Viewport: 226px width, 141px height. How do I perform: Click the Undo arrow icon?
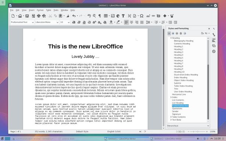[74, 16]
